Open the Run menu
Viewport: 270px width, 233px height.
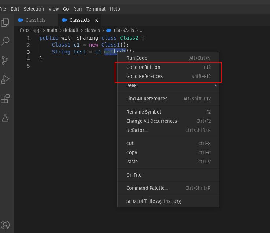point(78,9)
